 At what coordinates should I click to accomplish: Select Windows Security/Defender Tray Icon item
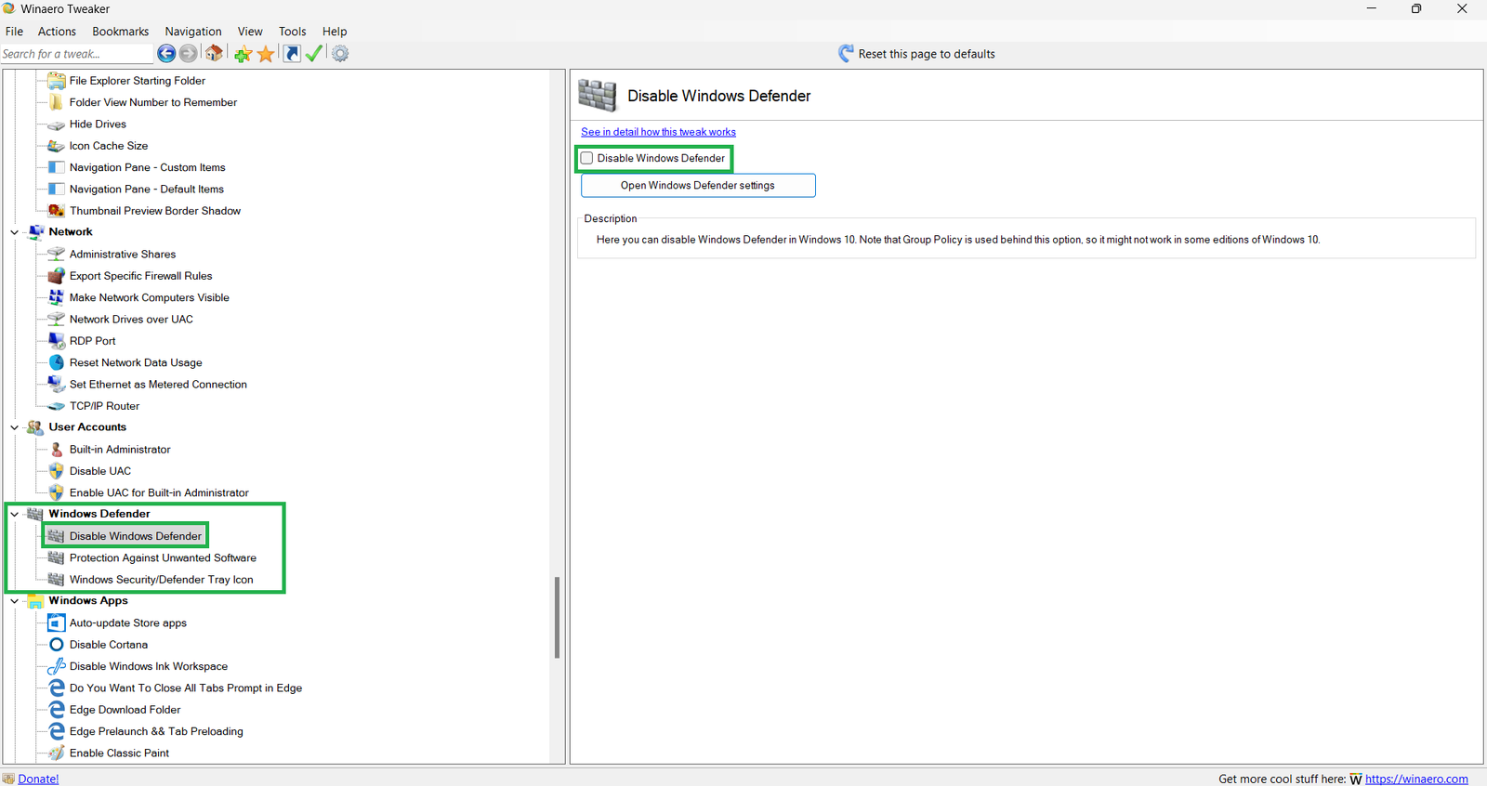[x=161, y=580]
